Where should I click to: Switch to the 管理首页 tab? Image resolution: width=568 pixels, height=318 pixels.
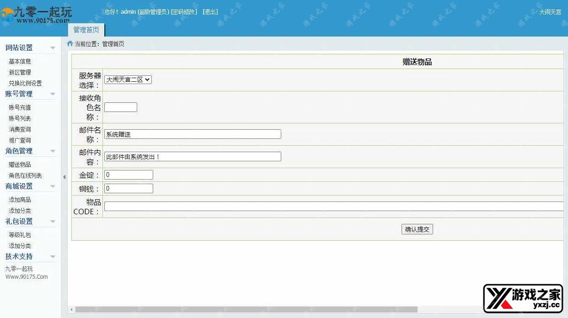pyautogui.click(x=86, y=29)
